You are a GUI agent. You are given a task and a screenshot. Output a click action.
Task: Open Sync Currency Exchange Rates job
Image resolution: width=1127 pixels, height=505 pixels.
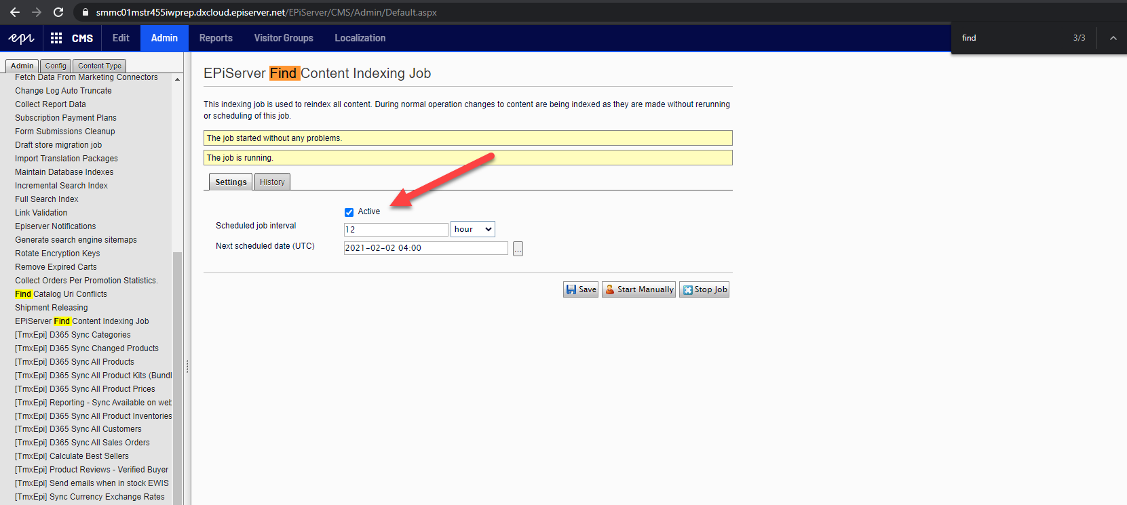90,497
